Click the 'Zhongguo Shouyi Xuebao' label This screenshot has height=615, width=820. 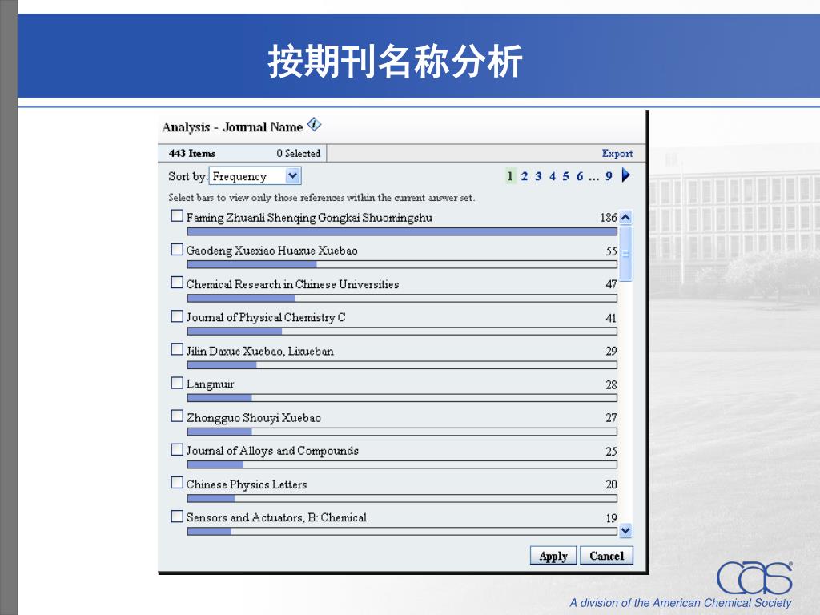254,418
